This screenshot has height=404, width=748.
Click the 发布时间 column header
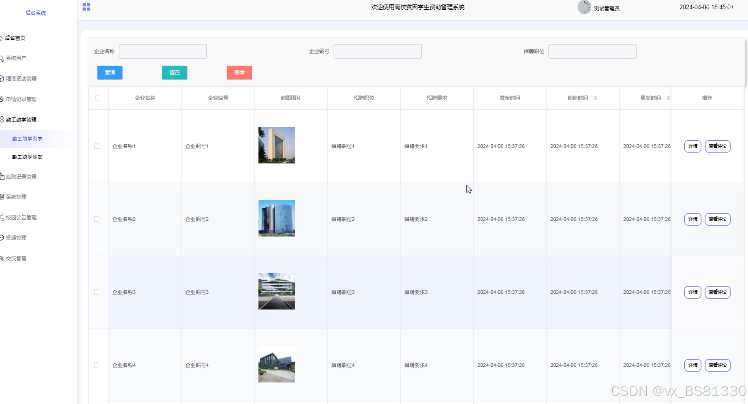pyautogui.click(x=510, y=98)
